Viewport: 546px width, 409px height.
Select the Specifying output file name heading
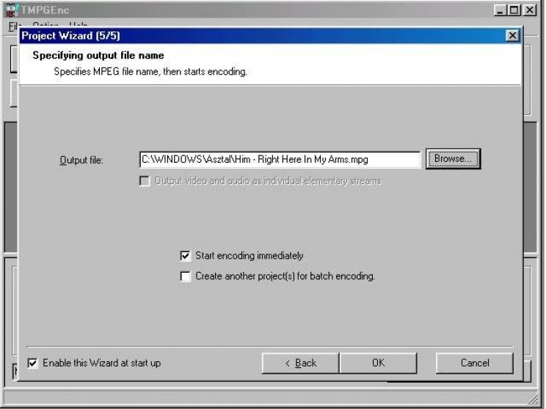click(x=98, y=55)
